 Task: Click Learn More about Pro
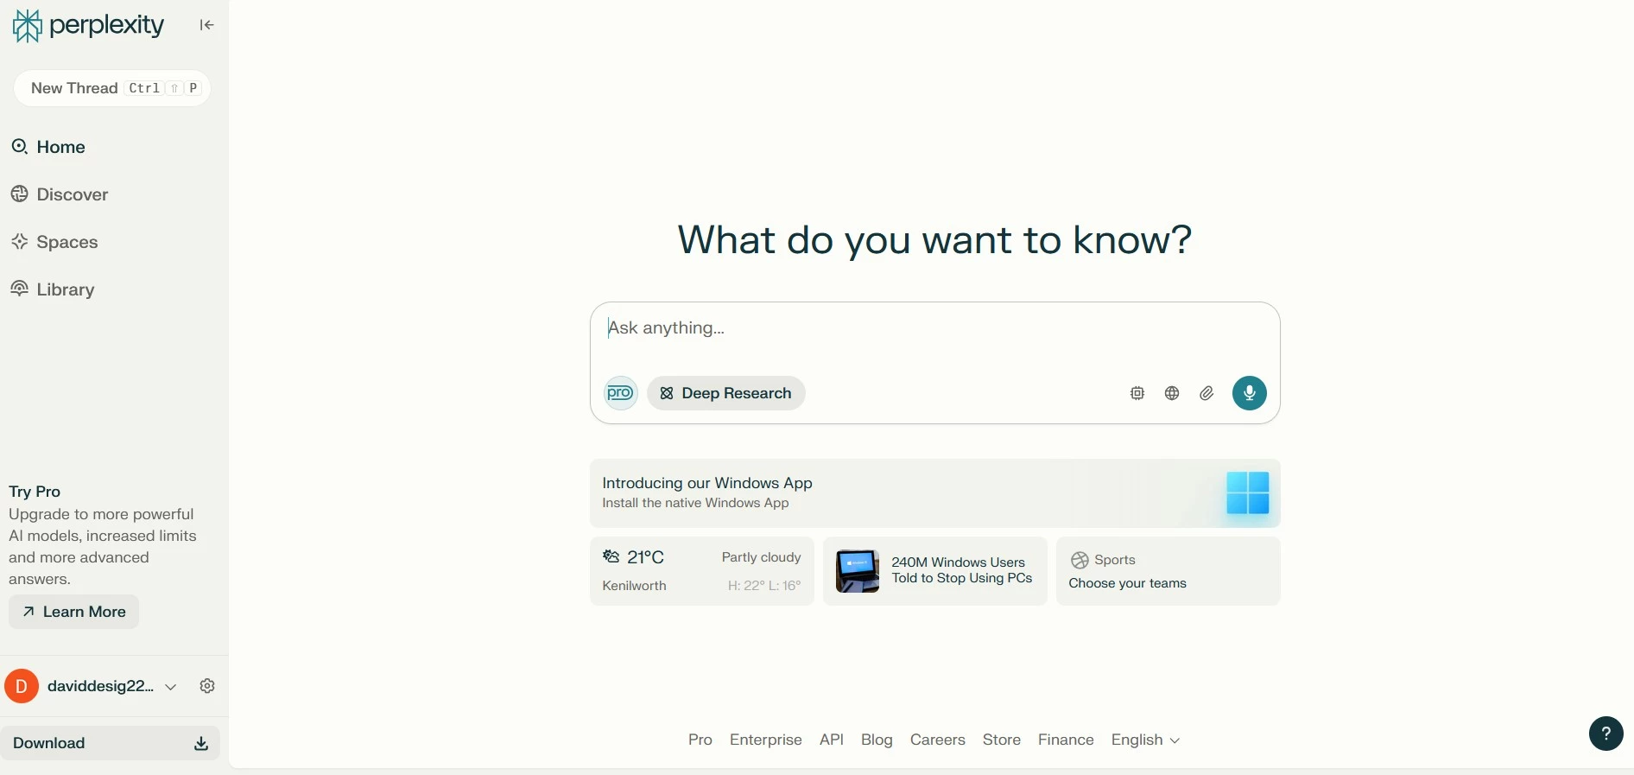pyautogui.click(x=74, y=612)
